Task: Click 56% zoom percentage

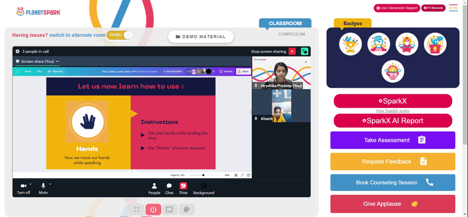Action: coord(227,175)
